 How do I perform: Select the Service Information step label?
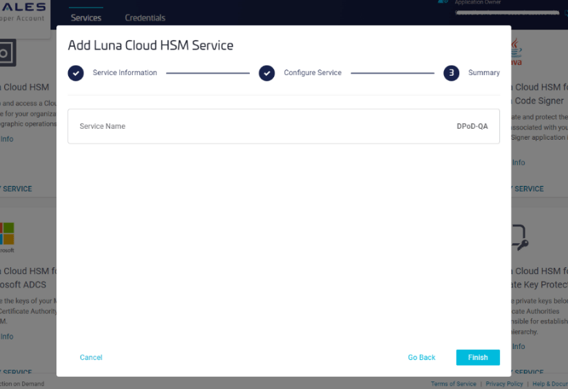125,73
